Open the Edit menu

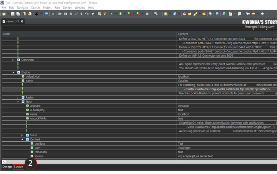pos(11,8)
